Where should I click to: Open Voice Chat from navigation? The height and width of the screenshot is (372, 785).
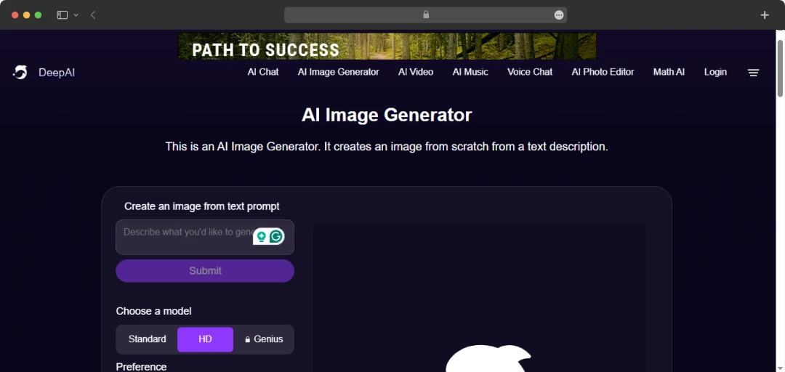530,72
